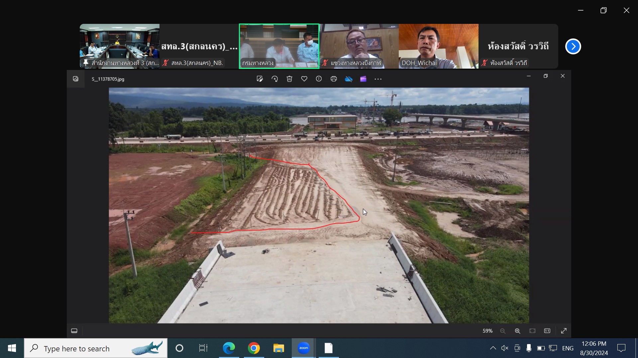The image size is (638, 358).
Task: Rotate the photo with rotate icon
Action: click(274, 79)
